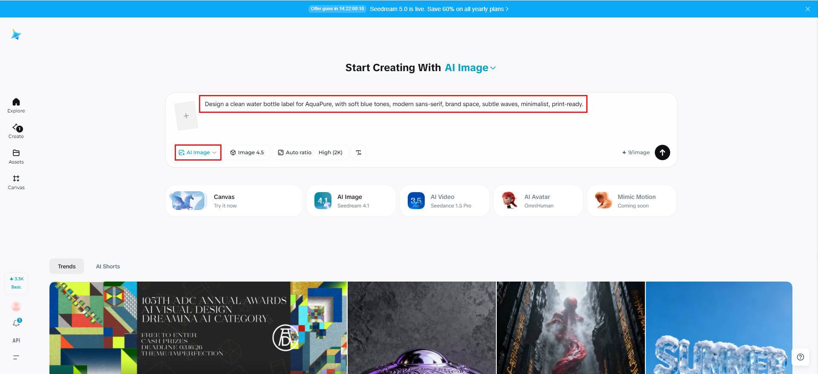Open the Canvas sidebar item

16,182
